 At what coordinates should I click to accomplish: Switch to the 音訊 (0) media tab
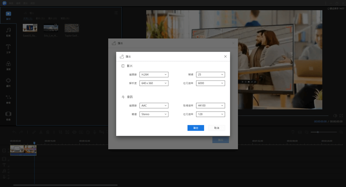click(65, 18)
